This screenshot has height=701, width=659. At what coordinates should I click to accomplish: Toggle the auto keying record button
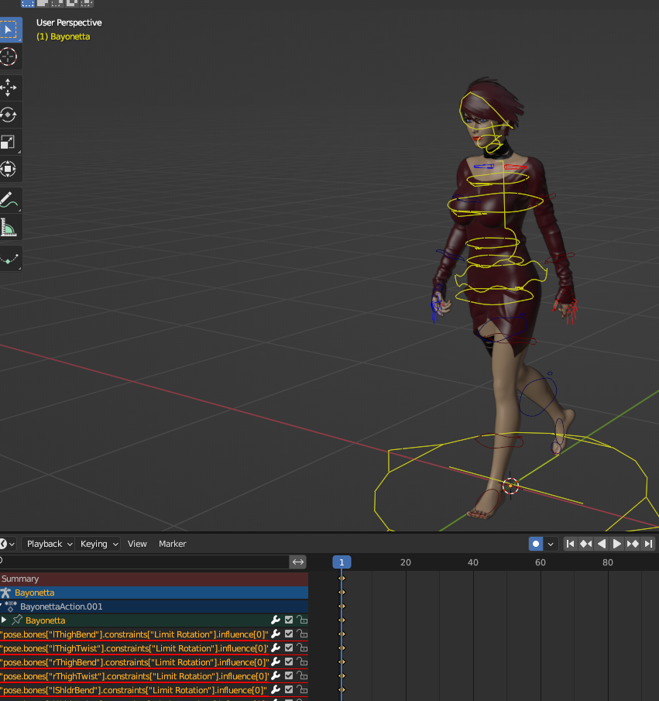(536, 544)
